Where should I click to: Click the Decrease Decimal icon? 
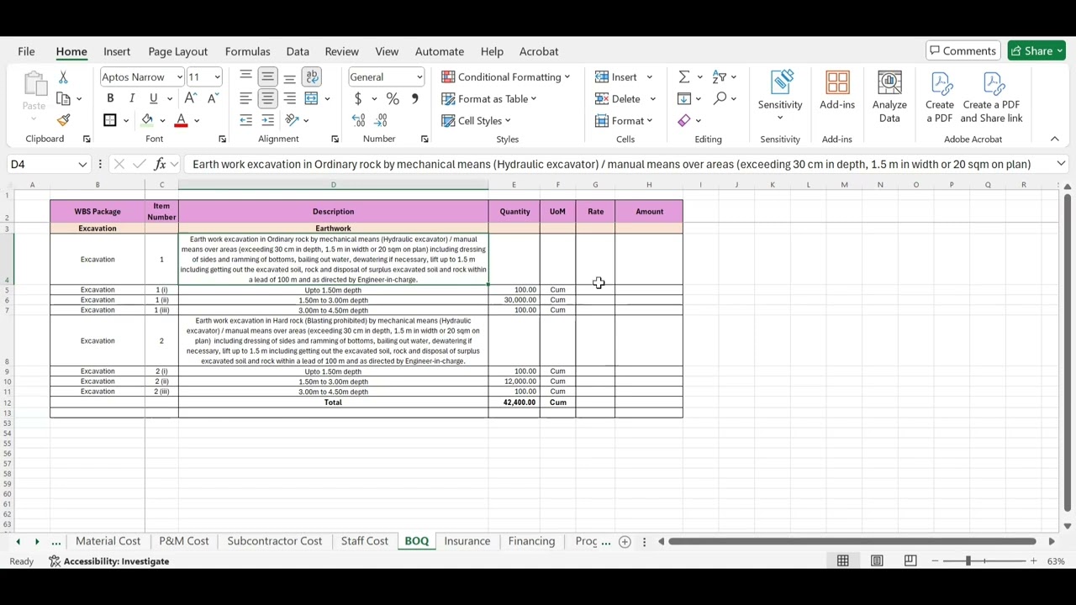381,120
